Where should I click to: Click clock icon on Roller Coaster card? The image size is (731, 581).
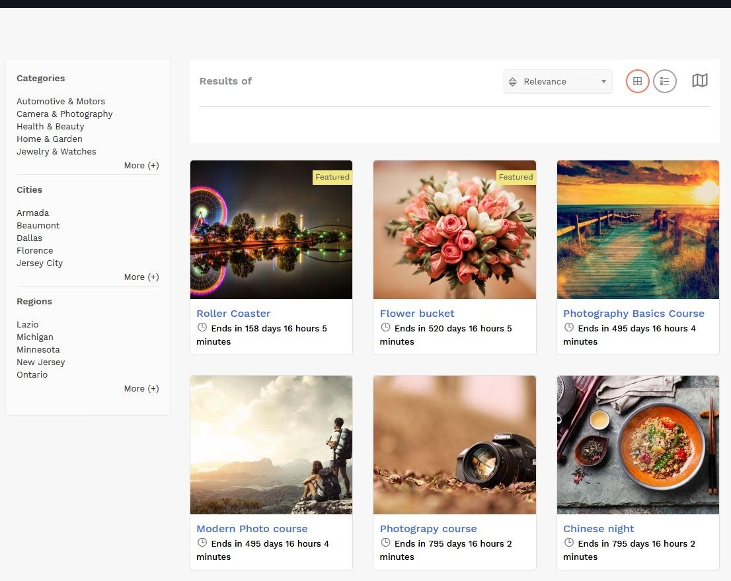202,327
